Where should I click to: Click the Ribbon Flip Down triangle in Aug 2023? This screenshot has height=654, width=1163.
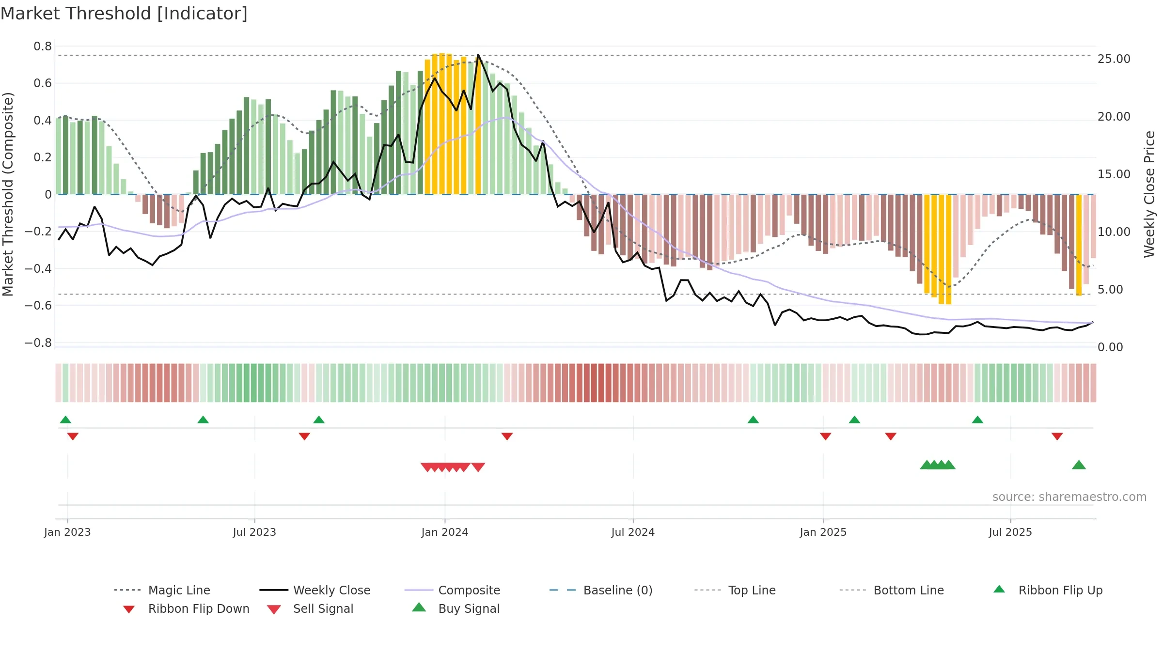[304, 436]
